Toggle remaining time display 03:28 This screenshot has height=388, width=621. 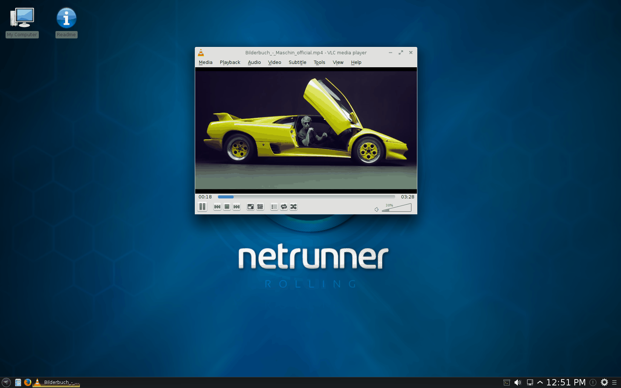pos(408,197)
